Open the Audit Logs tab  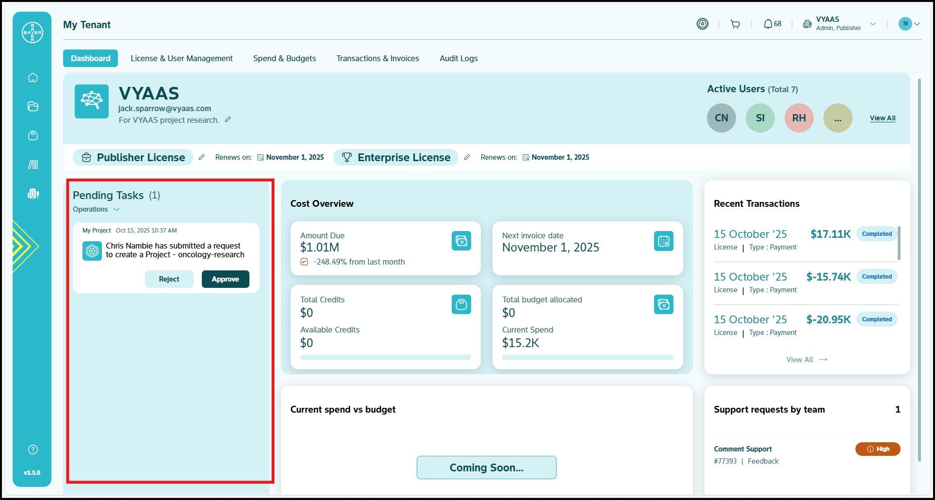pos(459,58)
